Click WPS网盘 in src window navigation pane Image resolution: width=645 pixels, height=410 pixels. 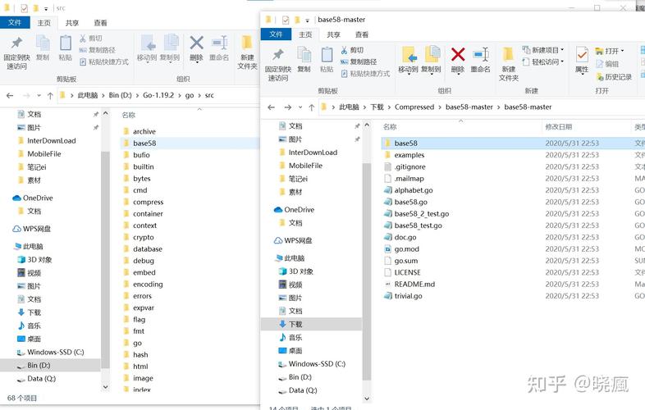[x=37, y=229]
